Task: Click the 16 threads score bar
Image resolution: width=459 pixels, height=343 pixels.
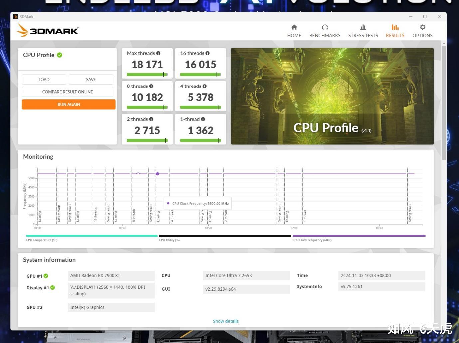Action: [201, 75]
